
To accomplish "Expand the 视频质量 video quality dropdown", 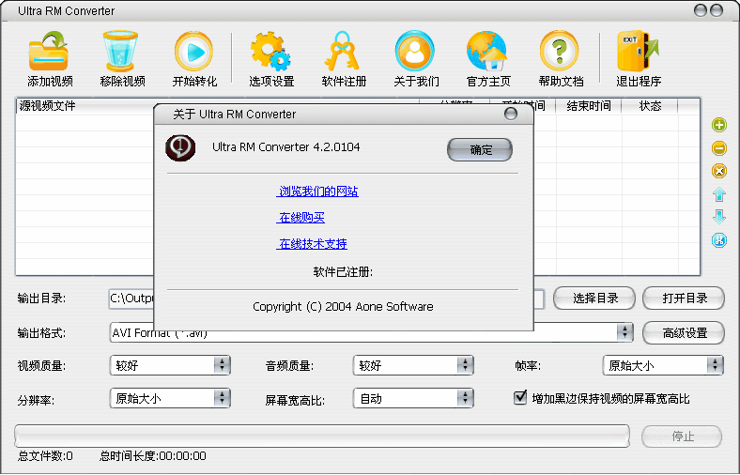I will (222, 365).
